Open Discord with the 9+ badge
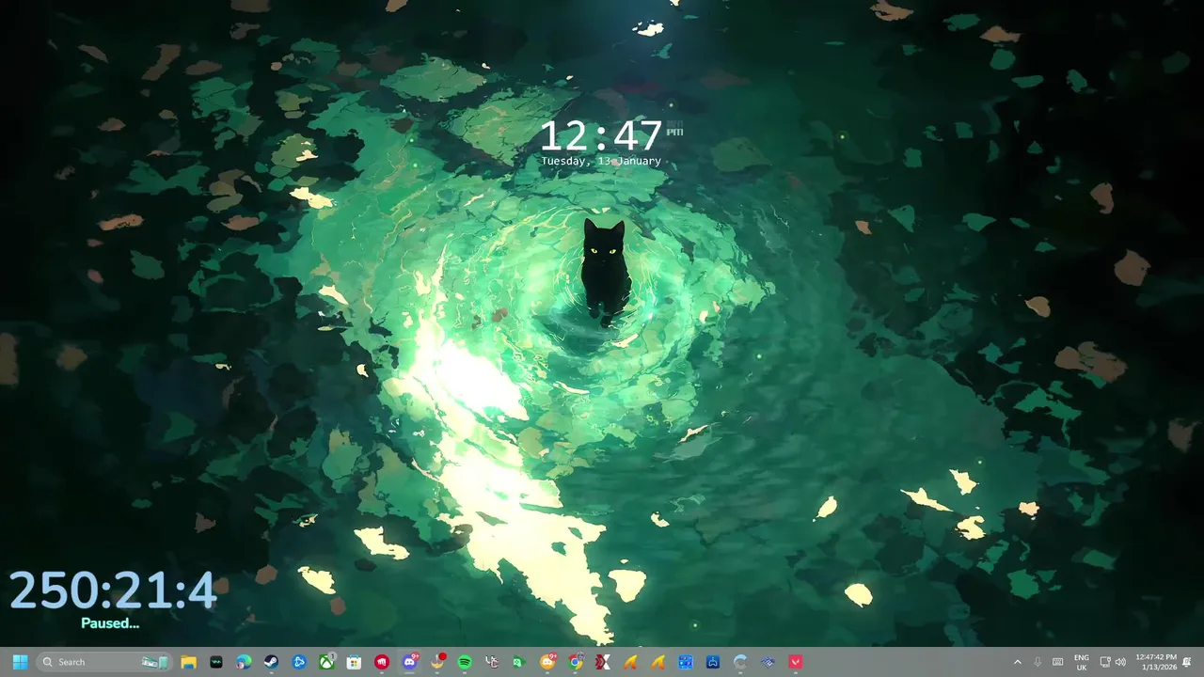 tap(409, 662)
